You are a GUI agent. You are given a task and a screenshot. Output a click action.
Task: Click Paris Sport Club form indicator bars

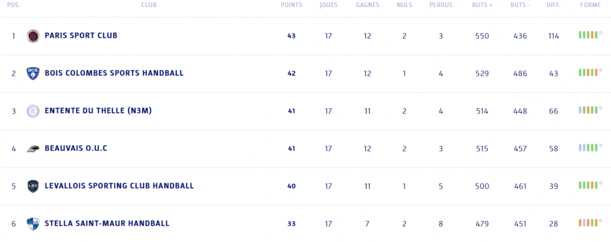[589, 35]
